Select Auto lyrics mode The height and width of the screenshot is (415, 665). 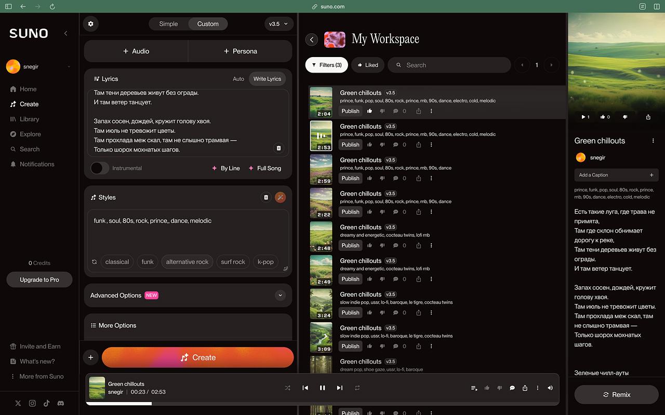click(x=238, y=79)
